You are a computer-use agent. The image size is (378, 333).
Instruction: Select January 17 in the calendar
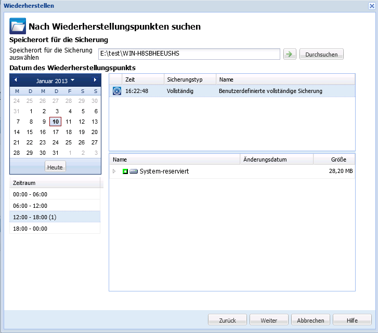tap(56, 132)
